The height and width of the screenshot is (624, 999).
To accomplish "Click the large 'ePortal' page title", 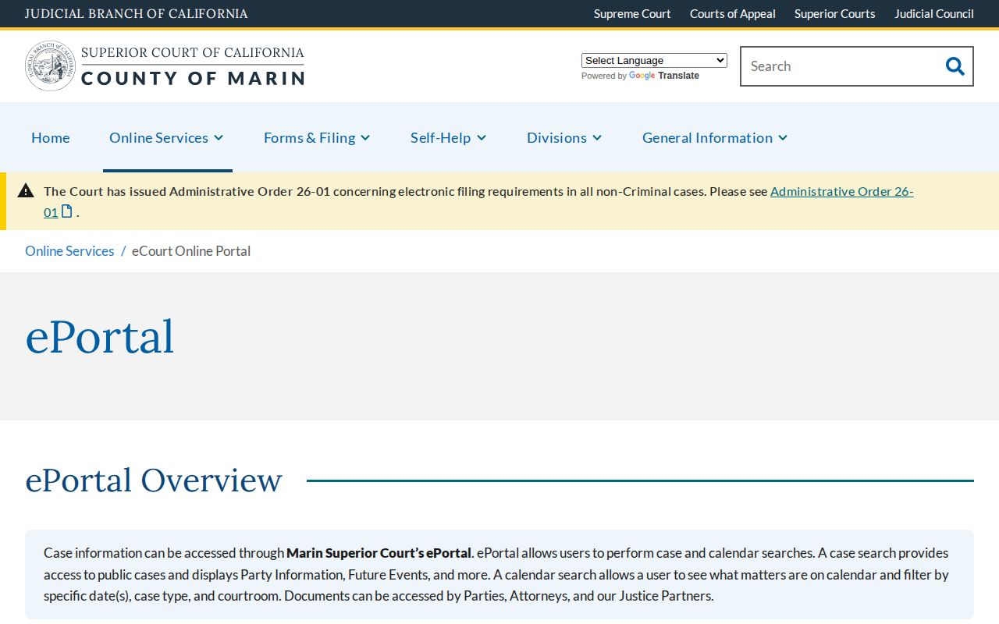I will click(x=100, y=337).
